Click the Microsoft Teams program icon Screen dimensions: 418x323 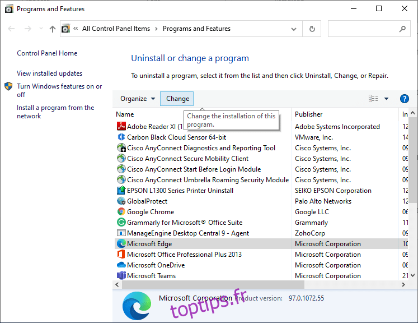click(121, 276)
